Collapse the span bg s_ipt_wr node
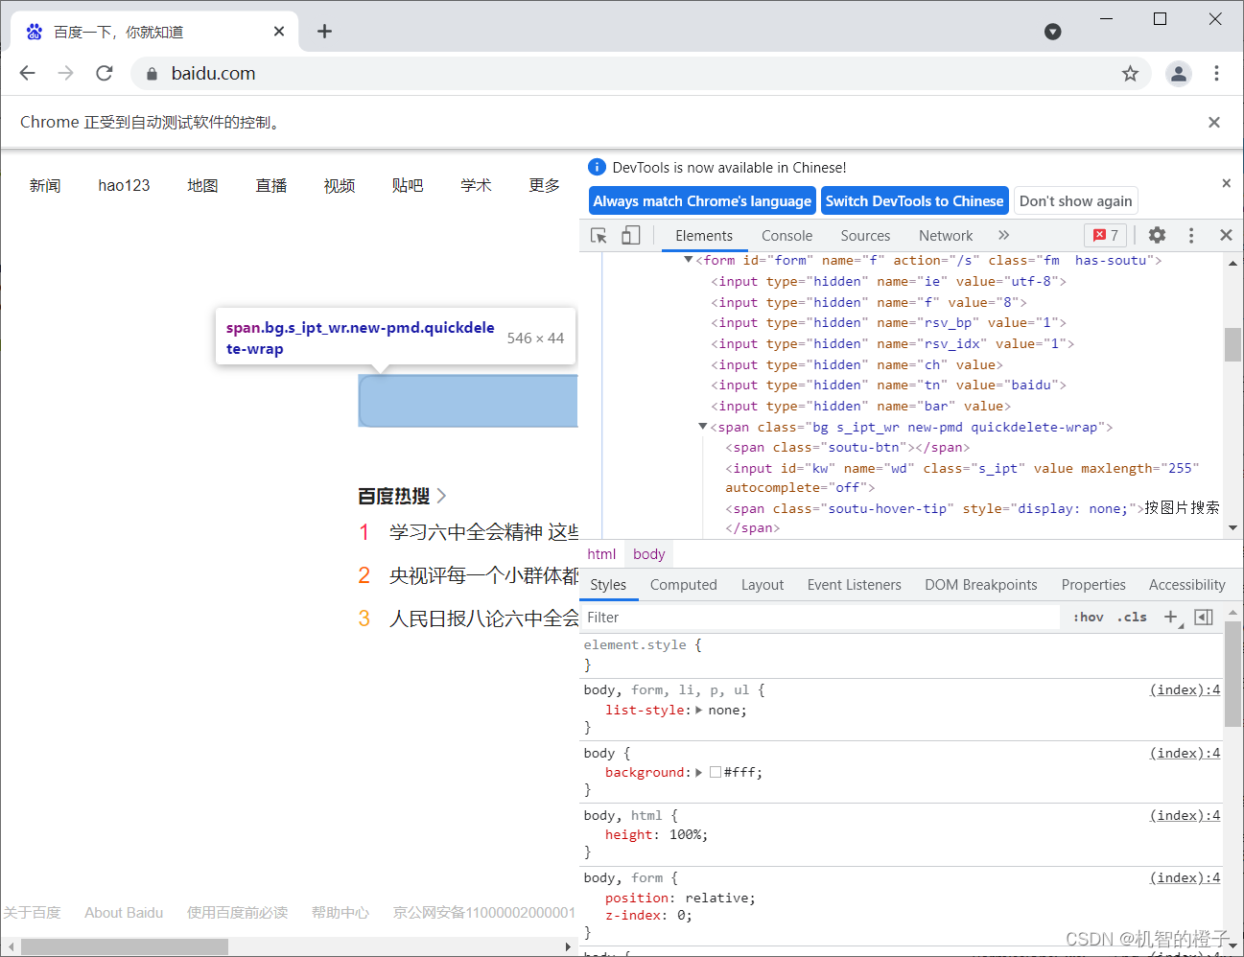Image resolution: width=1244 pixels, height=957 pixels. [702, 427]
